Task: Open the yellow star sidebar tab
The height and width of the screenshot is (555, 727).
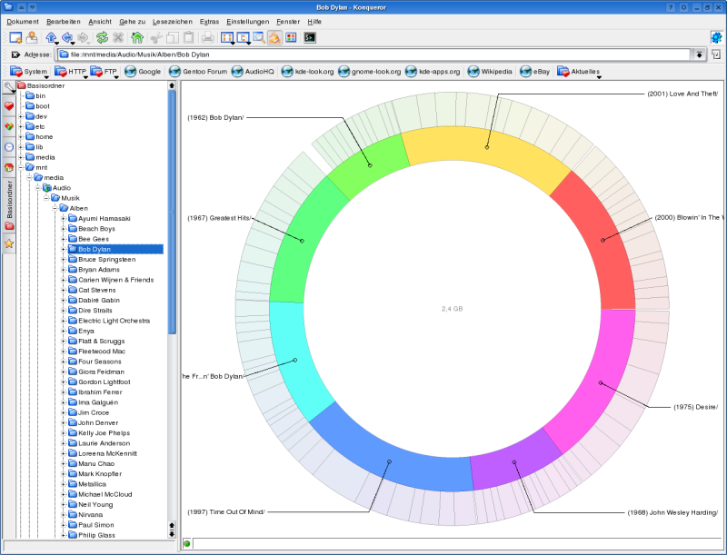Action: pos(9,243)
